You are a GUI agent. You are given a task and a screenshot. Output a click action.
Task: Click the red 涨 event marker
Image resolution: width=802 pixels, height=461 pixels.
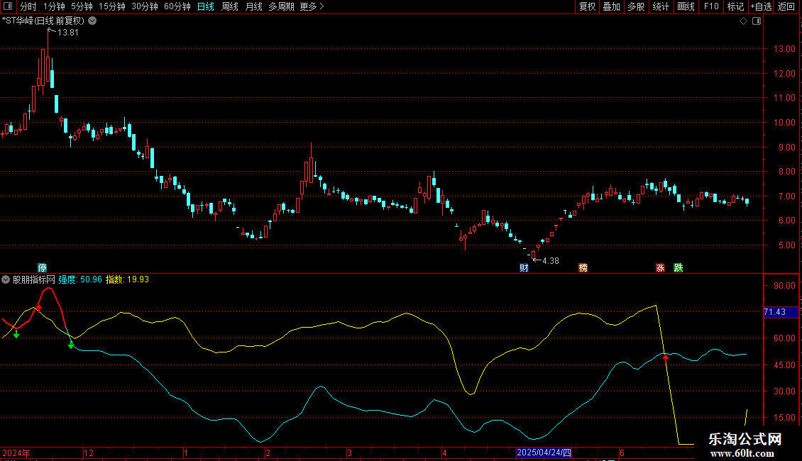click(x=660, y=268)
